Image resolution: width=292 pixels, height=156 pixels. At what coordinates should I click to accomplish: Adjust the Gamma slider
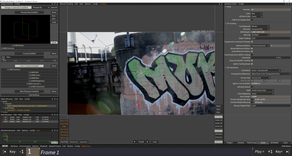pos(29,69)
